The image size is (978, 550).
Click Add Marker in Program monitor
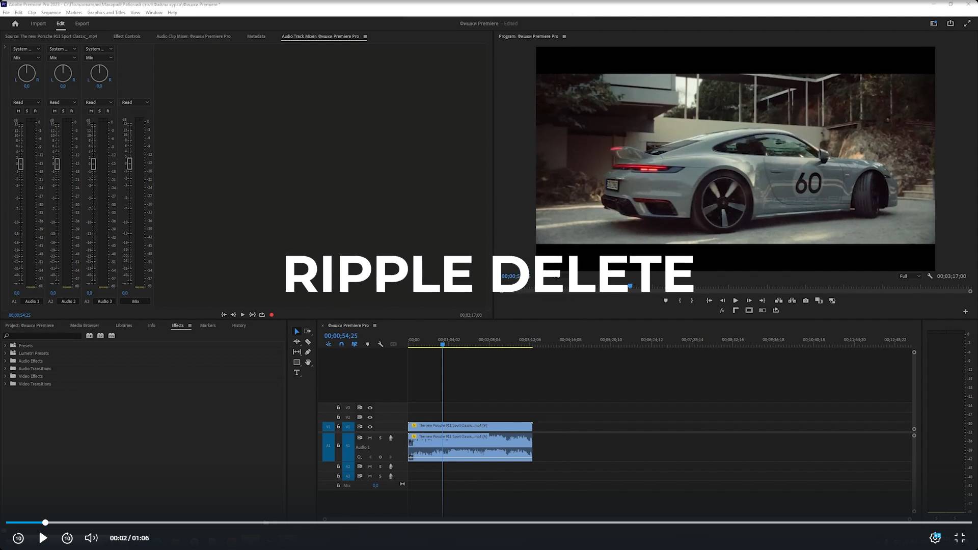665,300
